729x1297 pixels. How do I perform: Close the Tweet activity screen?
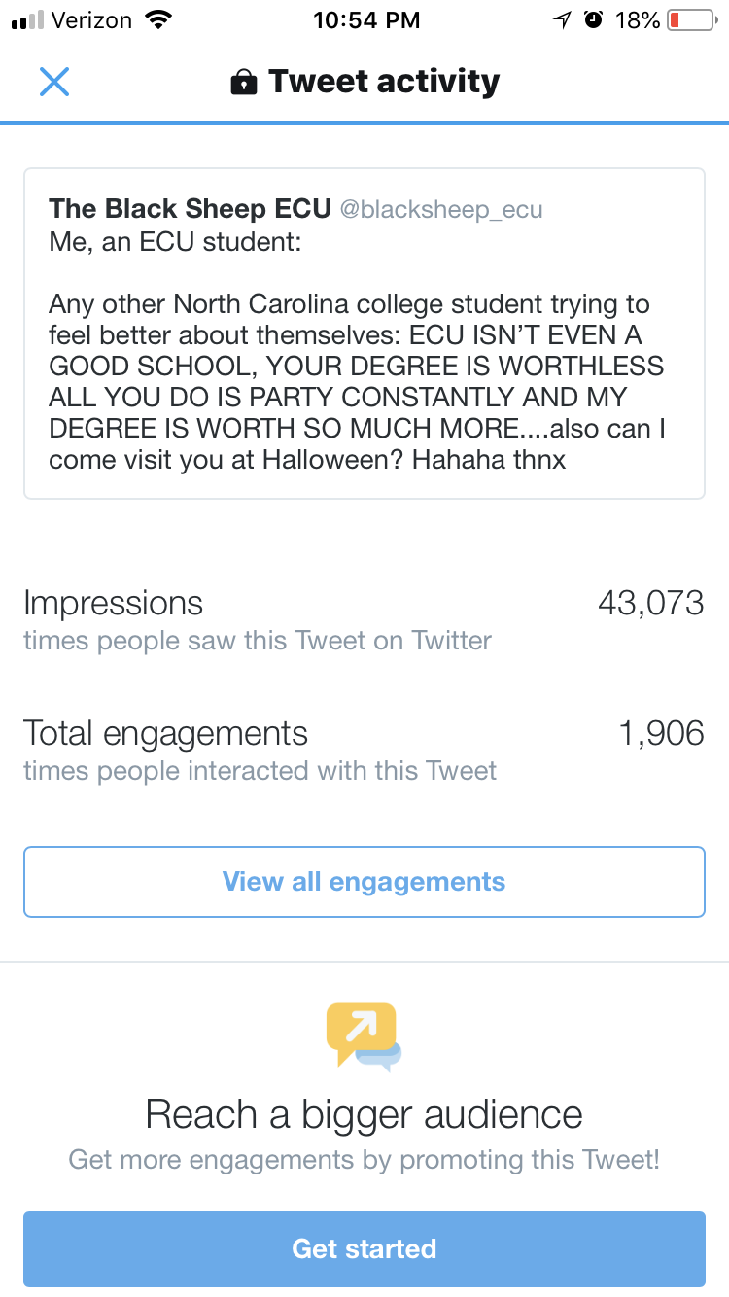[54, 82]
